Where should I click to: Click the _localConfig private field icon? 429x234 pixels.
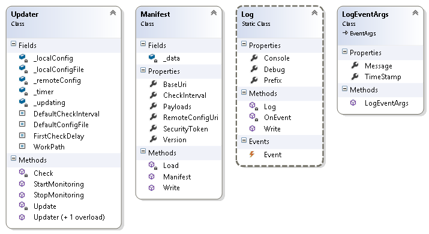coord(23,58)
